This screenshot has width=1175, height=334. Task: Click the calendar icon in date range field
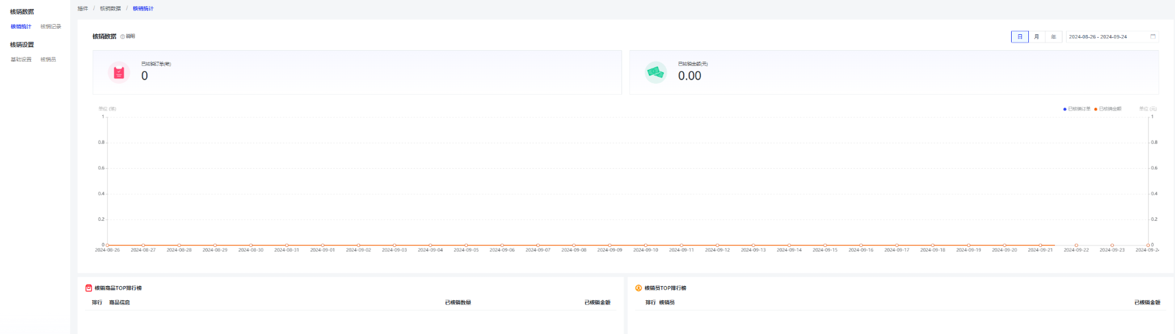coord(1152,36)
